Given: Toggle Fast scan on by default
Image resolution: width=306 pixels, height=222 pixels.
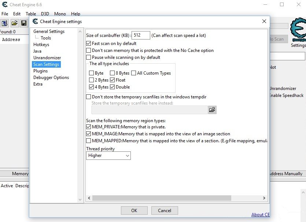Looking at the screenshot, I should (88, 44).
